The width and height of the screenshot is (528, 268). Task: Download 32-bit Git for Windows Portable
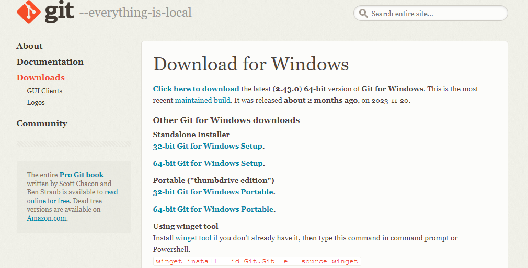(213, 192)
